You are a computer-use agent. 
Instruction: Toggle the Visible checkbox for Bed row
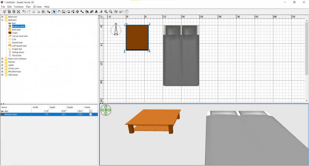[91, 111]
